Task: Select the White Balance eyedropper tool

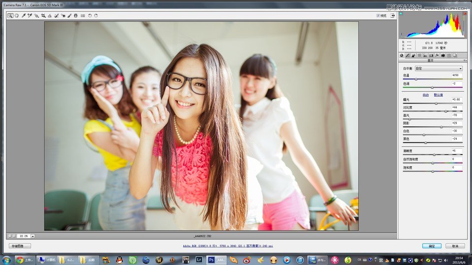Action: point(24,16)
